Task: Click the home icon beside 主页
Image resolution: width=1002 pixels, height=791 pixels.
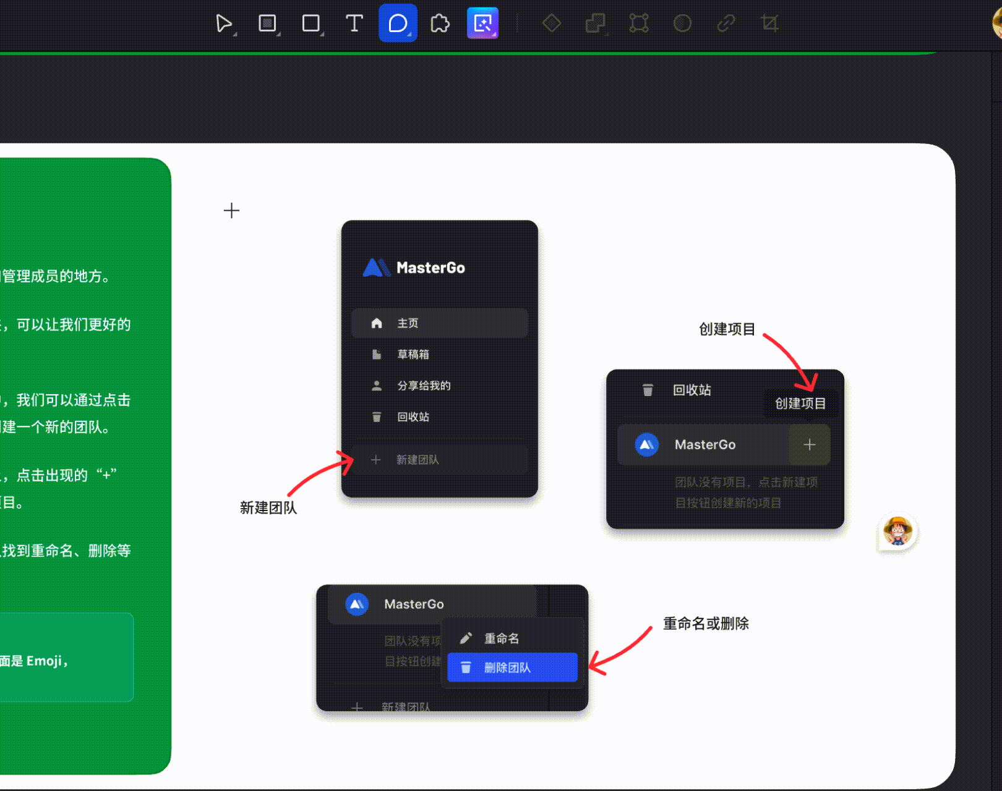Action: (x=376, y=323)
